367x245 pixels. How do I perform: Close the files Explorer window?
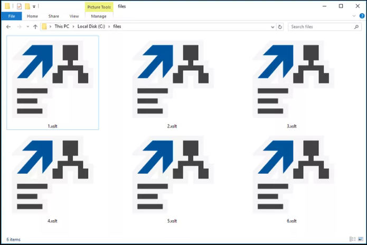coord(357,6)
